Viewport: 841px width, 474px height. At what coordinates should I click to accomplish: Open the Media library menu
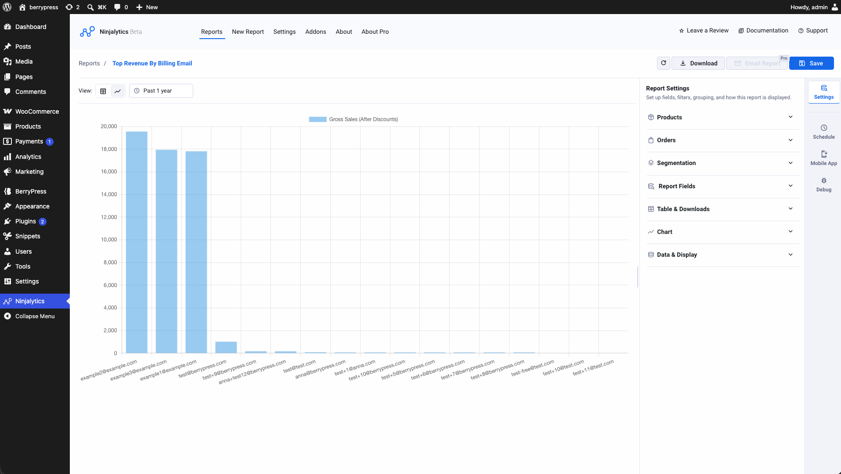35,61
